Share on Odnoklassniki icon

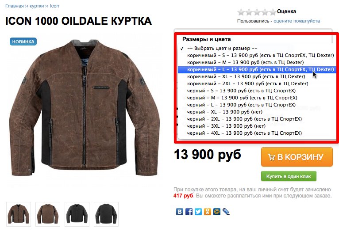pyautogui.click(x=207, y=212)
